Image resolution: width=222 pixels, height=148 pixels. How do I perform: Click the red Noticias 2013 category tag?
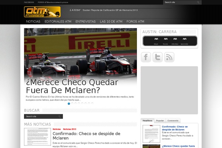70,129
